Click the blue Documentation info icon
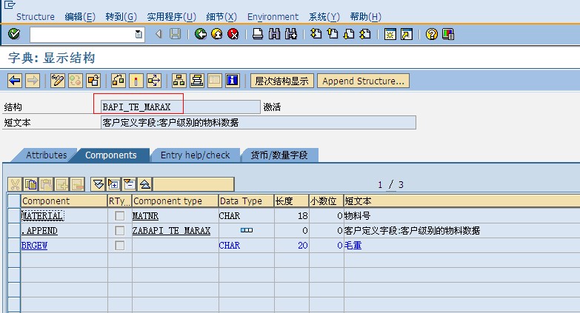 233,81
